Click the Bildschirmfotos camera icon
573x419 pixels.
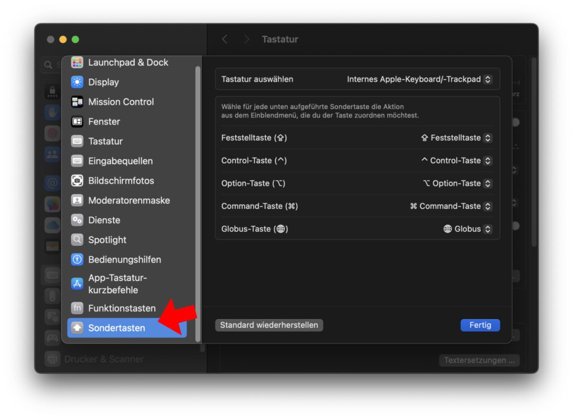point(77,180)
